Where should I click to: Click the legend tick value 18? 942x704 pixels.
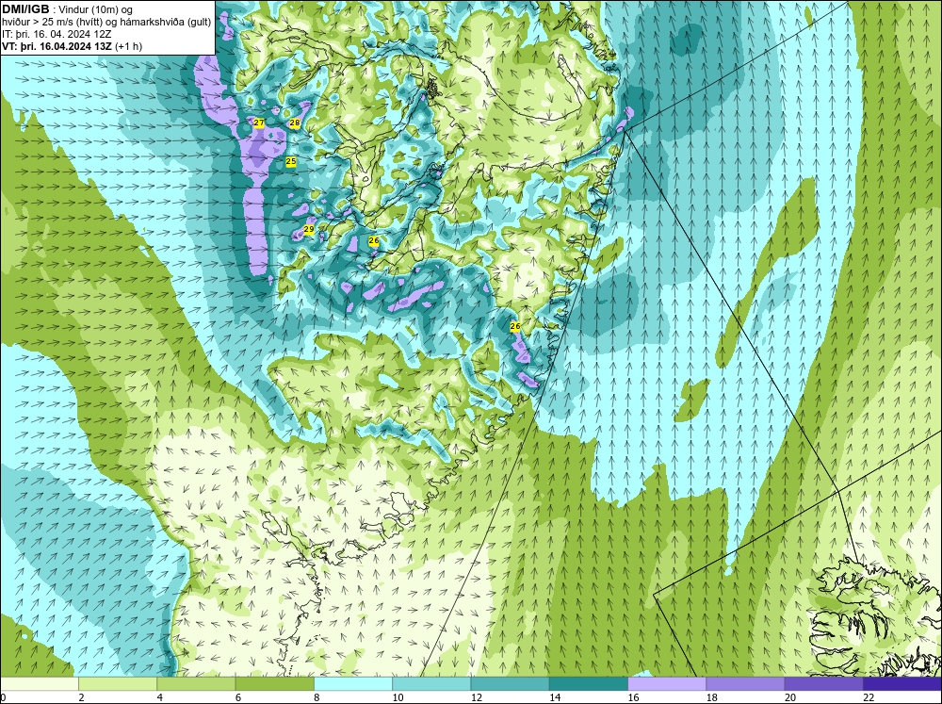(712, 697)
